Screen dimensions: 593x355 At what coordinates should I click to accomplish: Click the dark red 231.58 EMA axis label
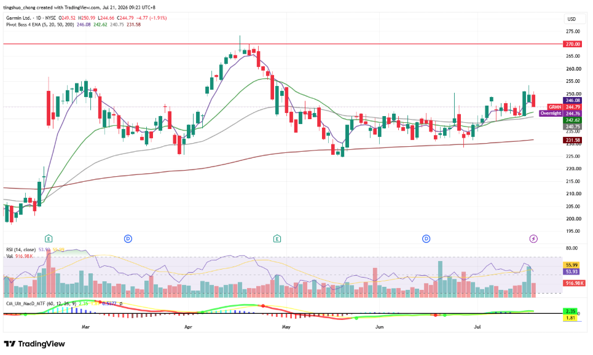pyautogui.click(x=573, y=140)
